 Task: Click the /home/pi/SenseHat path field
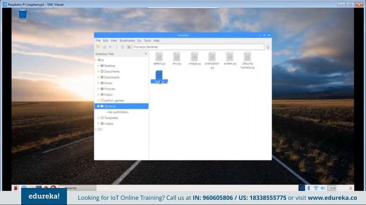198,47
